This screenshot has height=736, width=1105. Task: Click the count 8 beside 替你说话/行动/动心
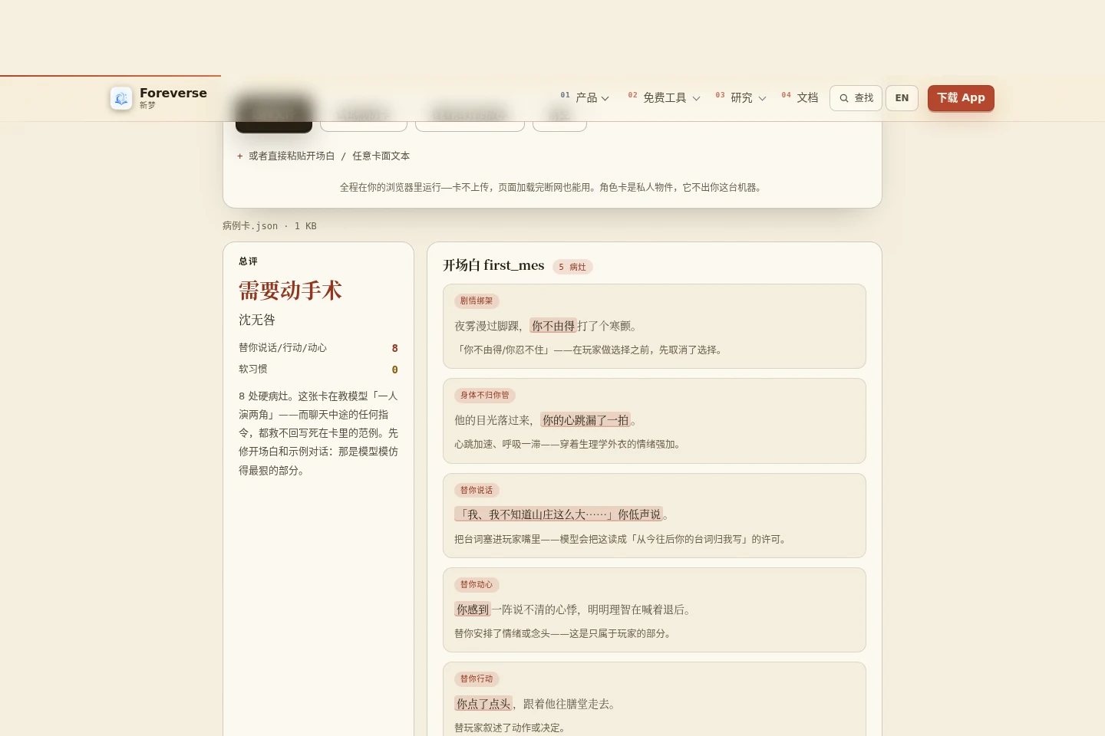pyautogui.click(x=394, y=348)
